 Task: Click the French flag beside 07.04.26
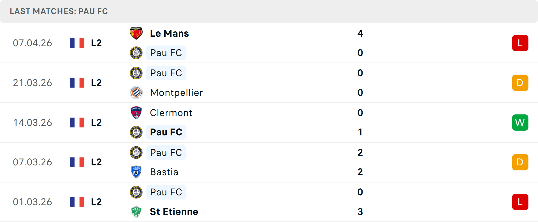(x=77, y=43)
